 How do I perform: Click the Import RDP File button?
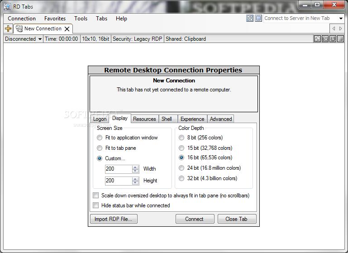tap(114, 219)
